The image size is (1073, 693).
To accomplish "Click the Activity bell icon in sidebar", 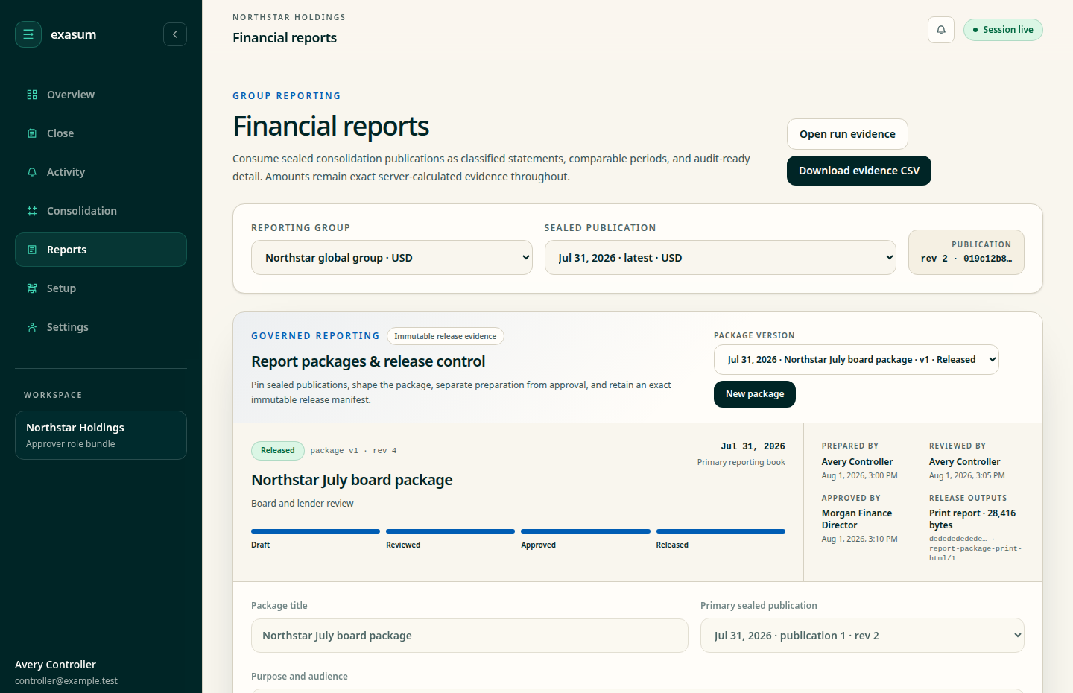I will pos(32,172).
